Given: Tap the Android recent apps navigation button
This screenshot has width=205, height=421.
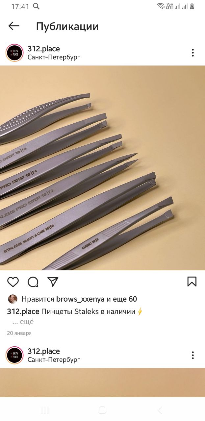Looking at the screenshot, I should click(45, 410).
